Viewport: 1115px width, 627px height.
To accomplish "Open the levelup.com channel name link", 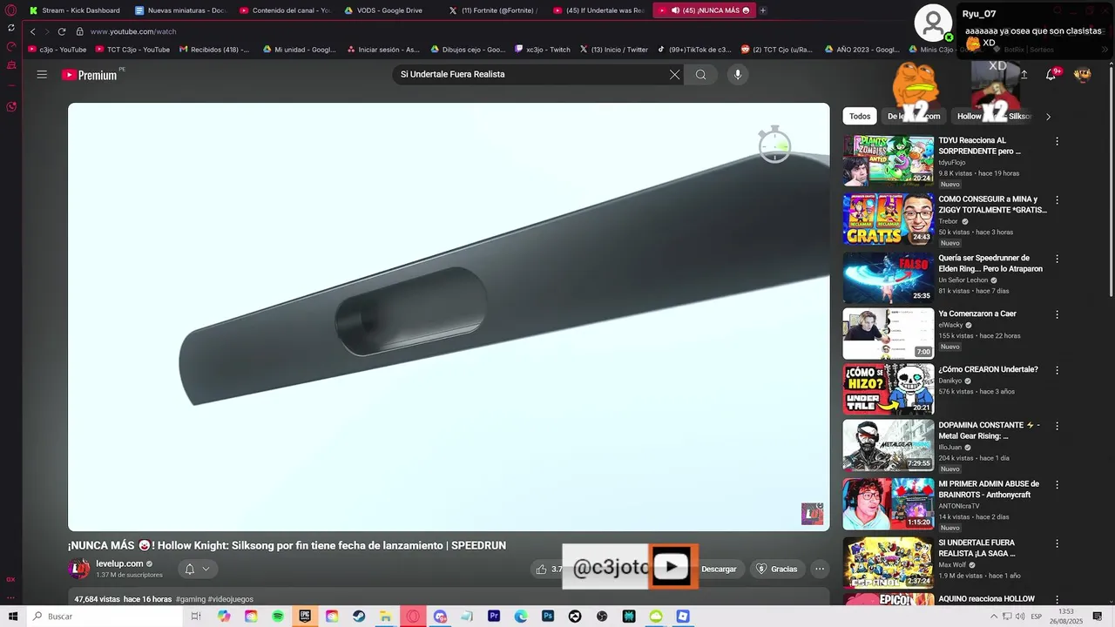I will click(x=119, y=563).
